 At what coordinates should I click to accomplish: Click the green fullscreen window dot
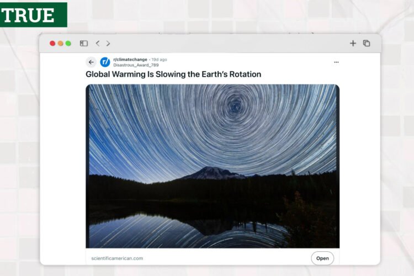pyautogui.click(x=68, y=43)
